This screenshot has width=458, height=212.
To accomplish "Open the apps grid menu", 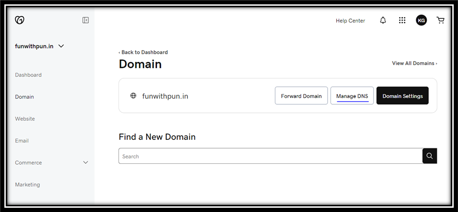I will [402, 20].
